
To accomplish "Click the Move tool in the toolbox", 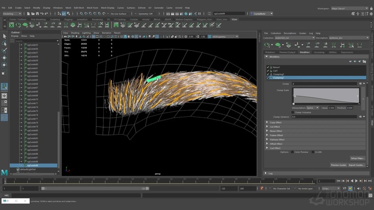I will [x=5, y=58].
